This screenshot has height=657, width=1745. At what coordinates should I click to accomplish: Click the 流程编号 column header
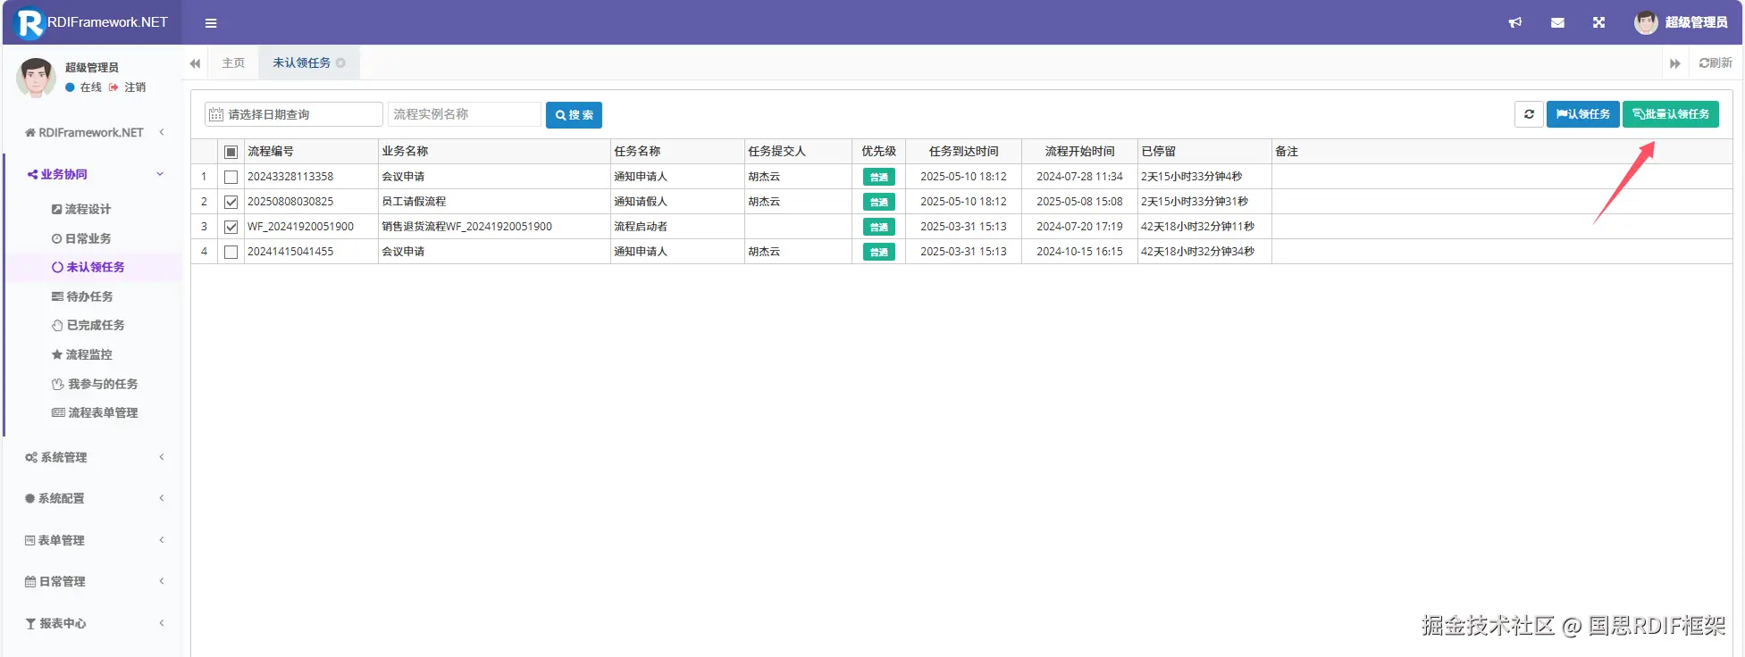click(x=311, y=152)
